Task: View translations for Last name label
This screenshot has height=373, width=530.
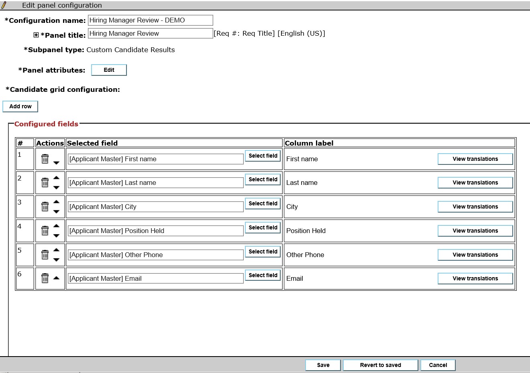Action: point(475,182)
